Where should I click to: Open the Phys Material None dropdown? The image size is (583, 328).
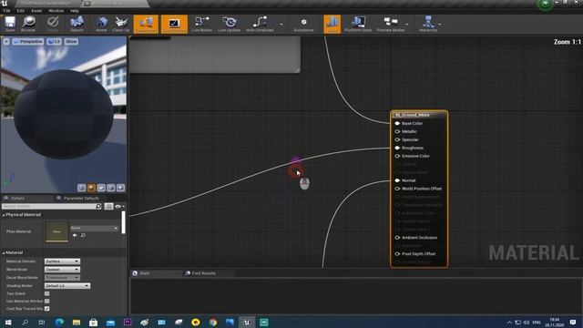tap(95, 228)
